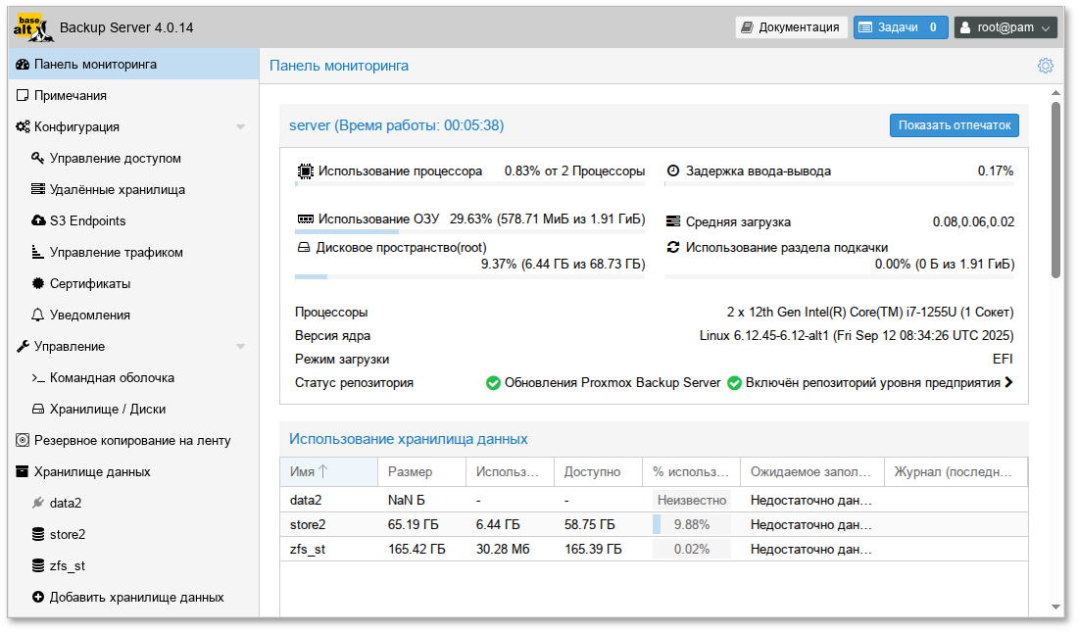1078x632 pixels.
Task: Open the dashboard settings gear icon
Action: 1045,65
